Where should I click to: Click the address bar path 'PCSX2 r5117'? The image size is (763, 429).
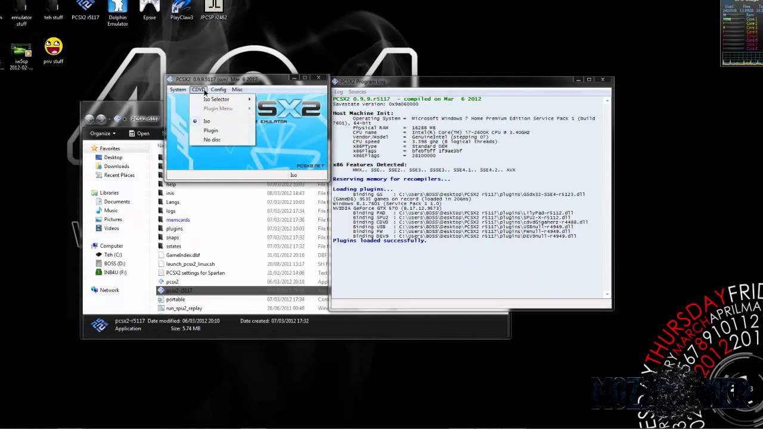click(144, 119)
